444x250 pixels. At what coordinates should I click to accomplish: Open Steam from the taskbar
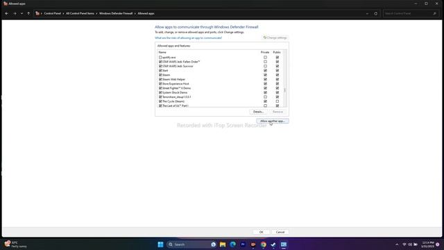273,244
